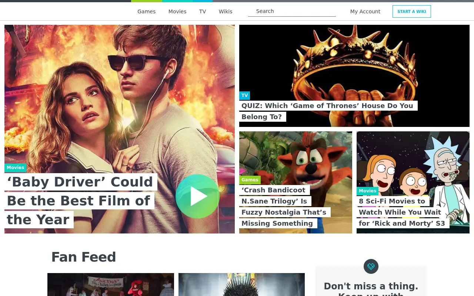Open the Fan Feed Iron Throne thumbnail

(241, 285)
